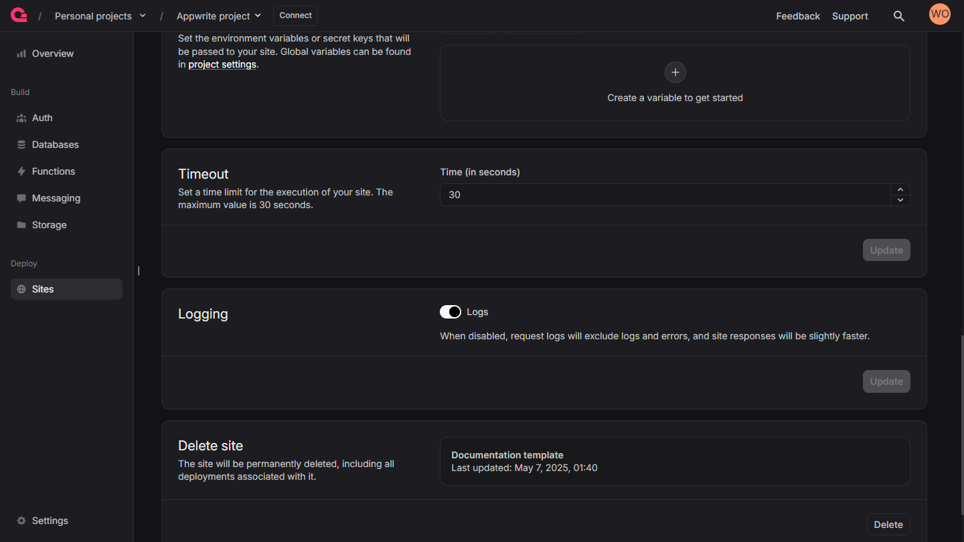Expand the Personal projects dropdown
Screen dimensions: 964x542
100,16
